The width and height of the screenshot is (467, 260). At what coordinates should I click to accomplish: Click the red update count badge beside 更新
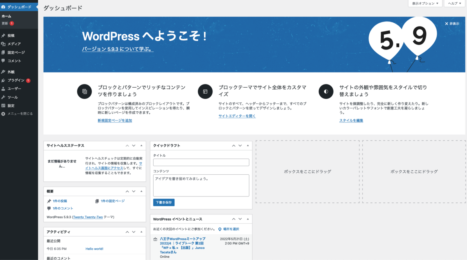point(12,23)
